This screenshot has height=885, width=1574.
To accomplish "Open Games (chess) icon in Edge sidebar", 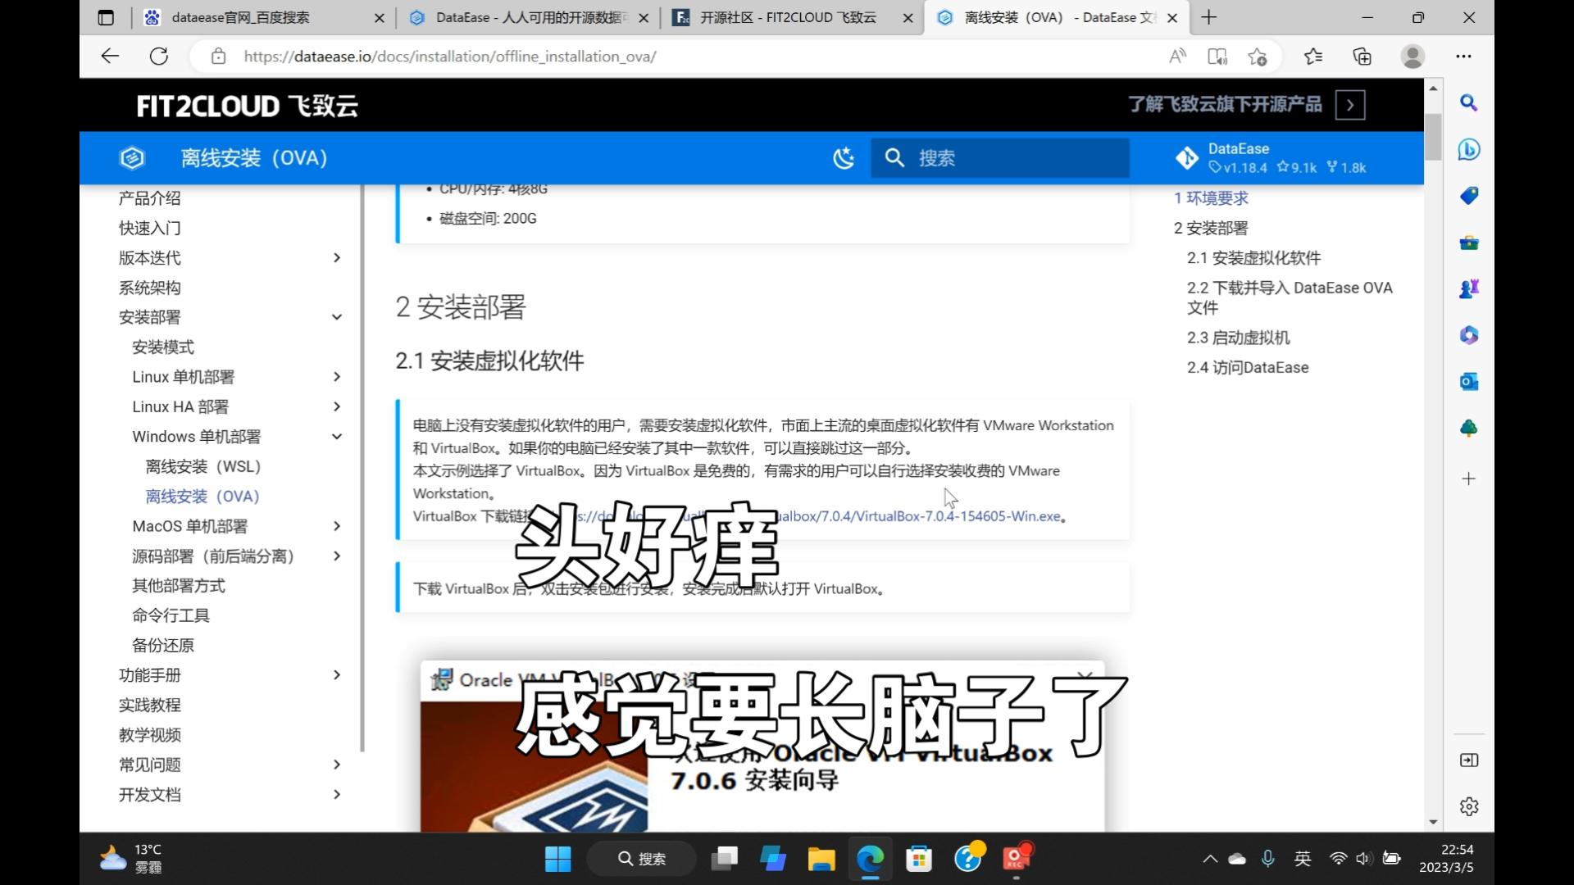I will [1469, 288].
